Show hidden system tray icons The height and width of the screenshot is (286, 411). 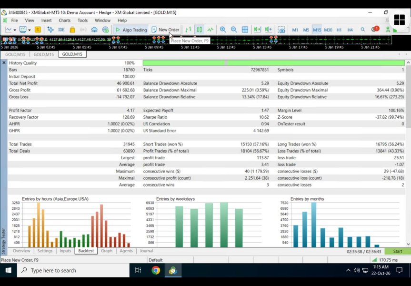pos(348,270)
